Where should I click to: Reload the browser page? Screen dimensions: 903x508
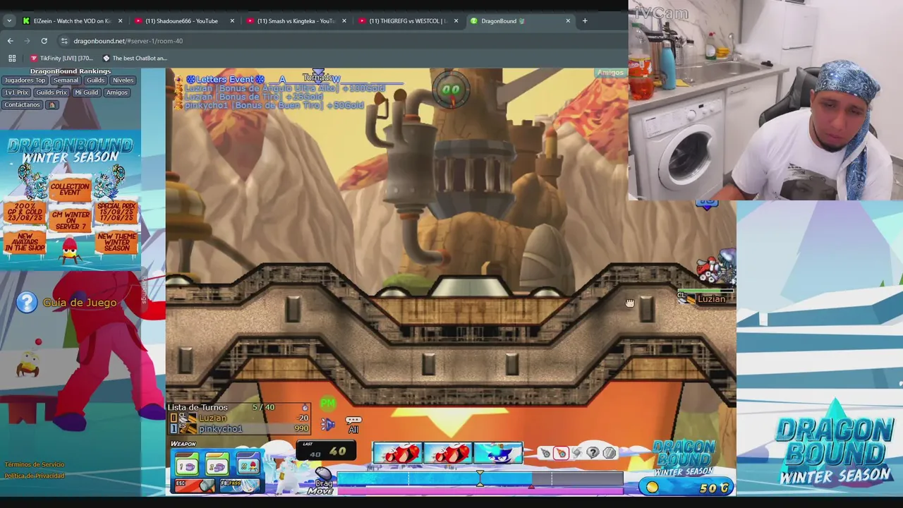click(44, 41)
